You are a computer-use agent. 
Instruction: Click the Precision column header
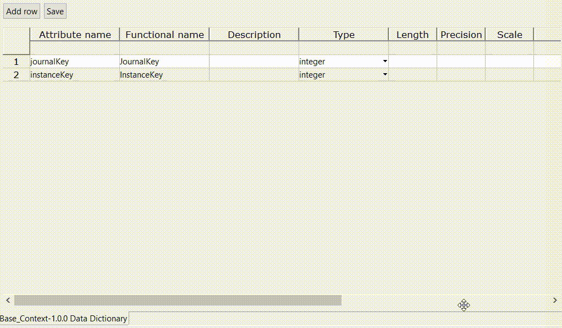pyautogui.click(x=461, y=35)
